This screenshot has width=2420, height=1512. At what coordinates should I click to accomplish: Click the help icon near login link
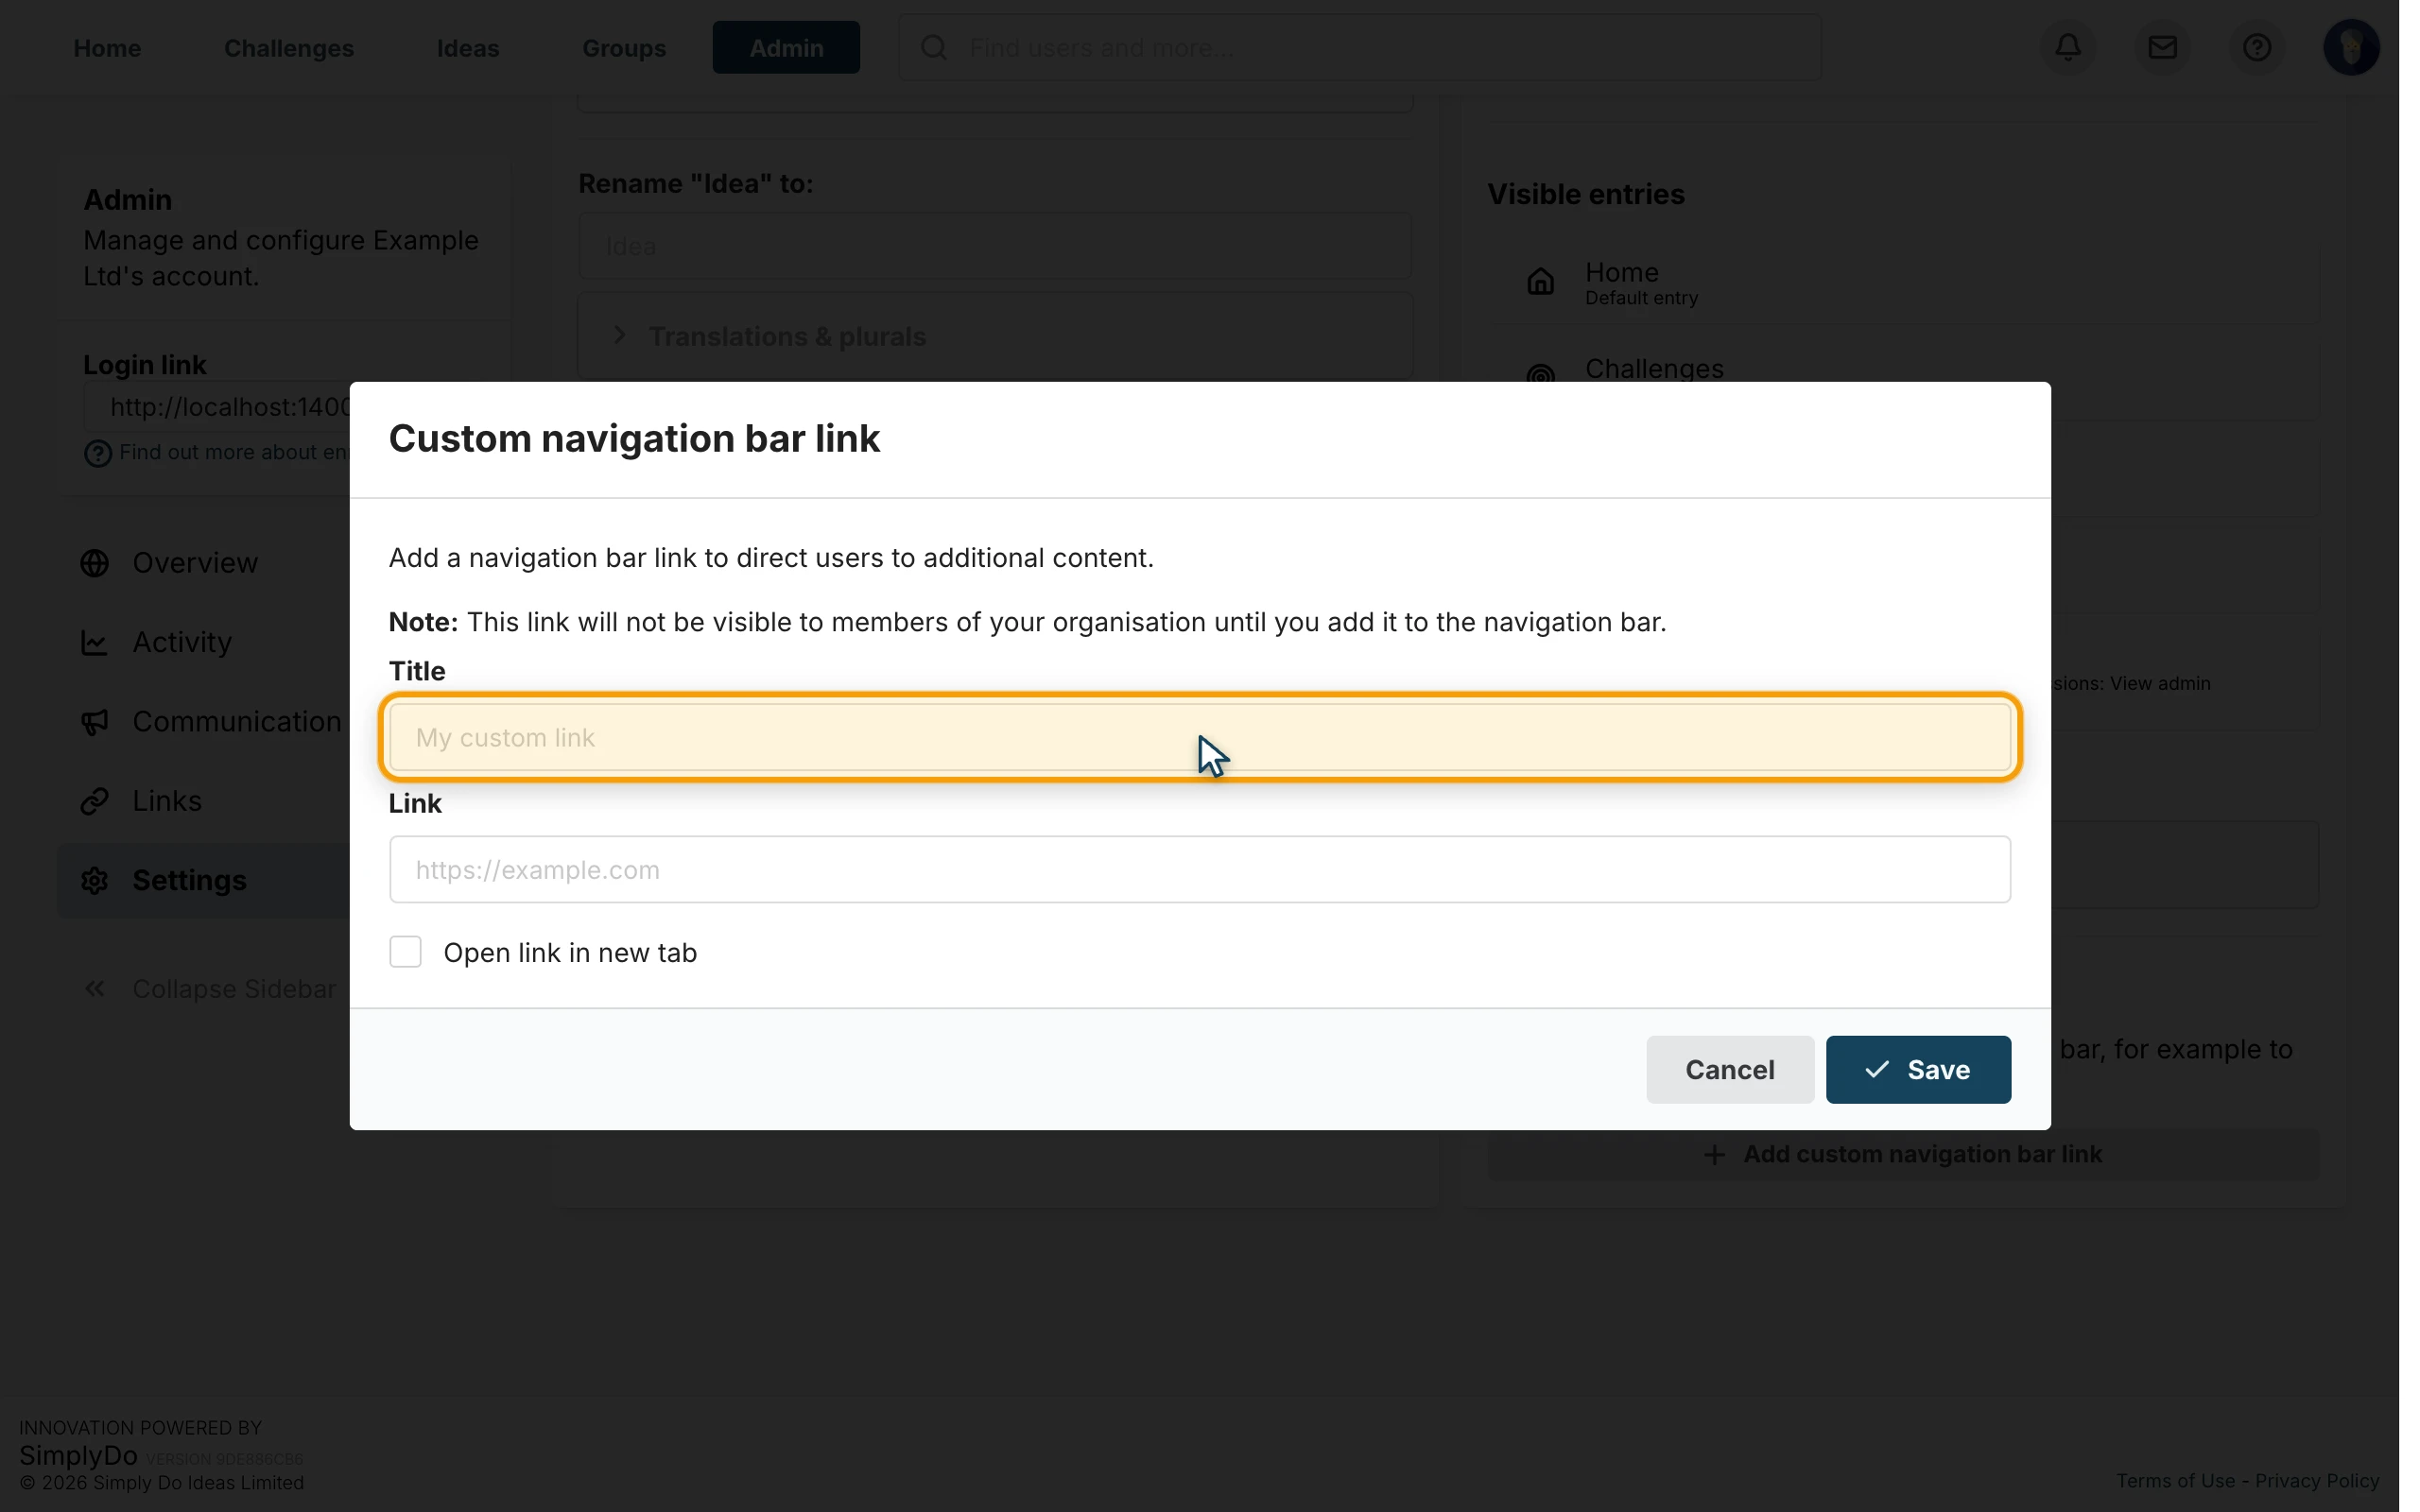coord(98,454)
